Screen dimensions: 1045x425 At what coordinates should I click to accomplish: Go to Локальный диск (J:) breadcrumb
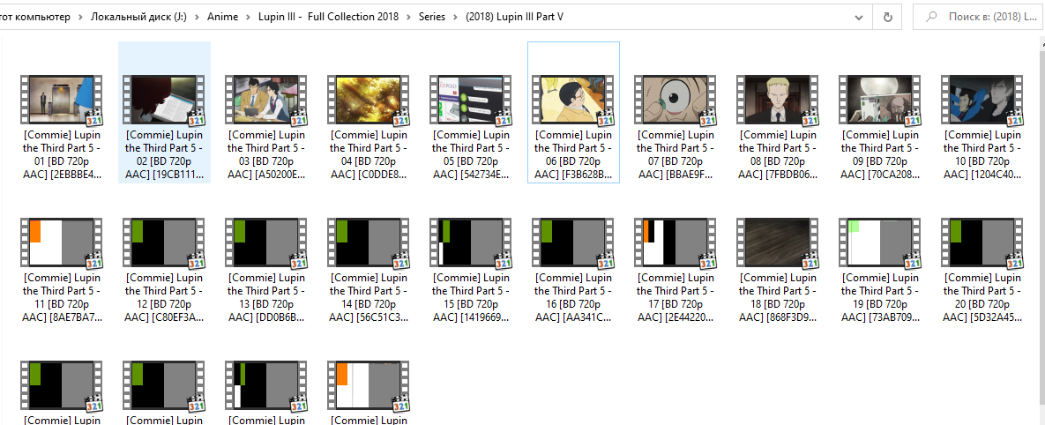point(138,18)
